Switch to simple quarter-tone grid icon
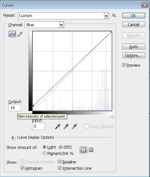Image resolution: width=150 pixels, height=177 pixels. click(84, 150)
